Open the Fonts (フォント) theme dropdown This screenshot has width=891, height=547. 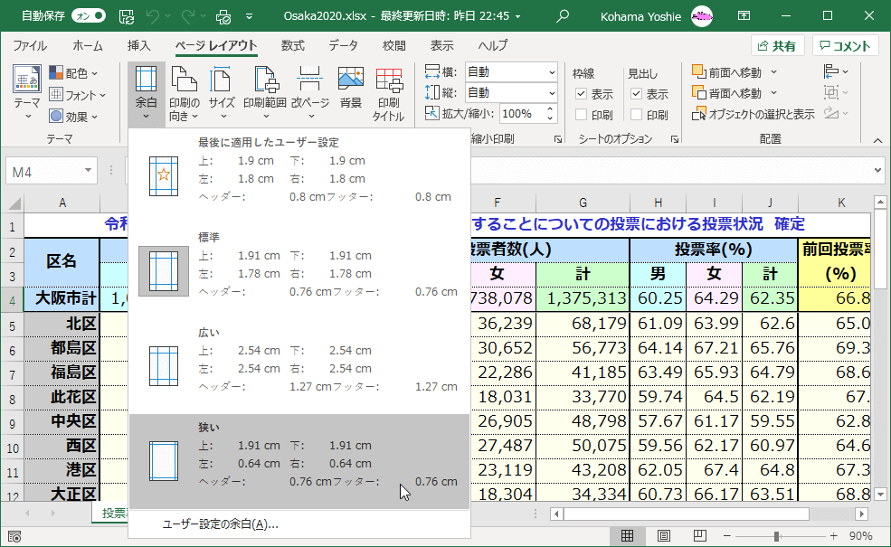coord(78,95)
